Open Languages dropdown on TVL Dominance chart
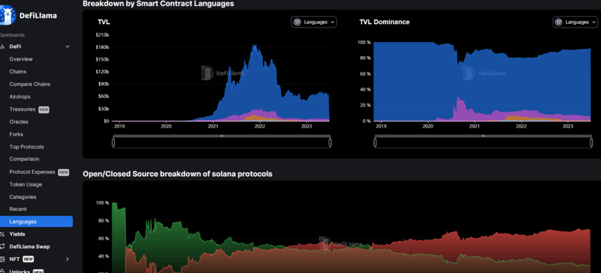 point(576,22)
